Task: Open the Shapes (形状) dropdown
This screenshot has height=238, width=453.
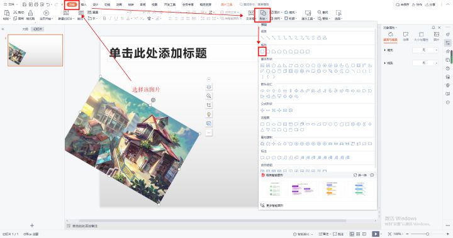Action: tap(263, 15)
